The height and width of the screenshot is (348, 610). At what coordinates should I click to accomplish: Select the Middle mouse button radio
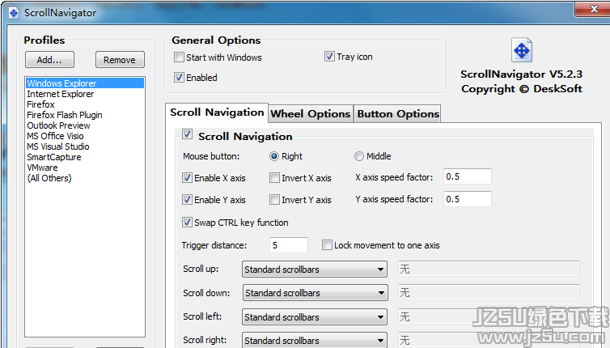click(358, 156)
